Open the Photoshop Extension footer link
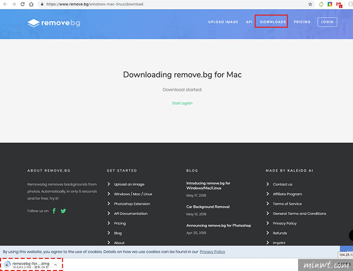 pyautogui.click(x=132, y=204)
